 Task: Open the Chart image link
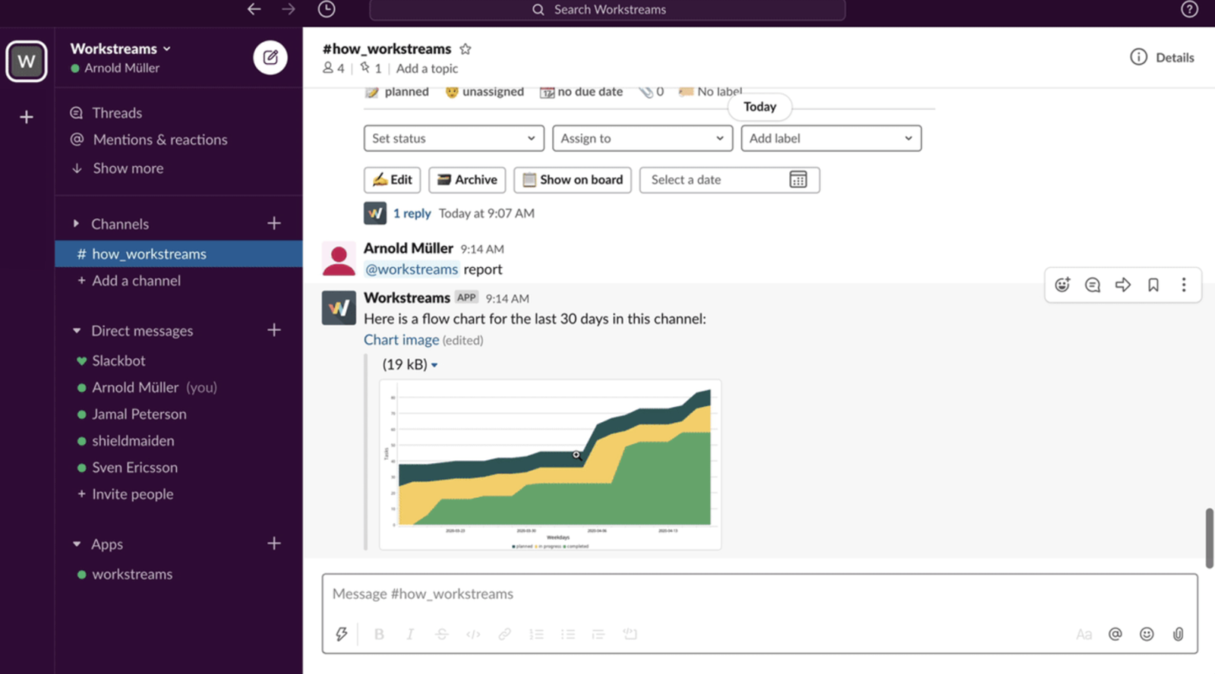401,340
